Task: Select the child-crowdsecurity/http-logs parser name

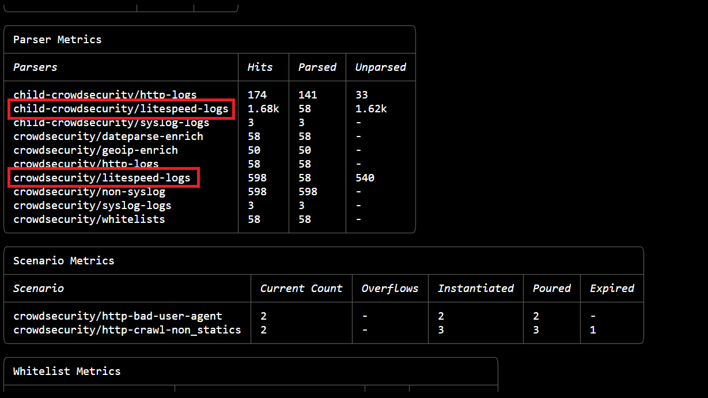Action: coord(105,94)
